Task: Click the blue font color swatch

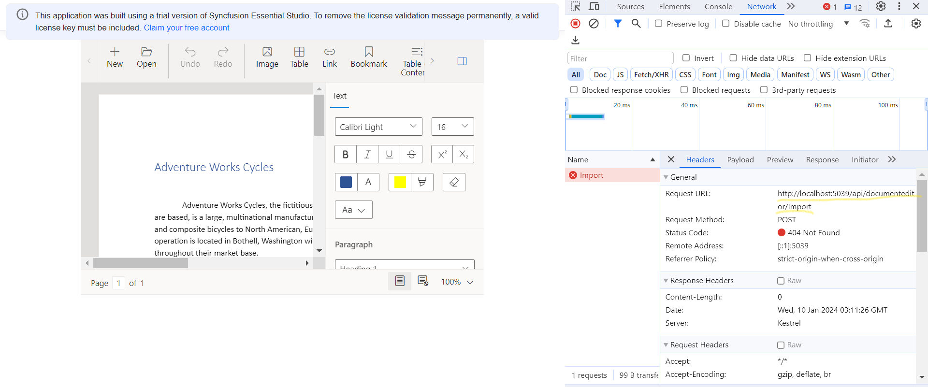Action: [346, 182]
